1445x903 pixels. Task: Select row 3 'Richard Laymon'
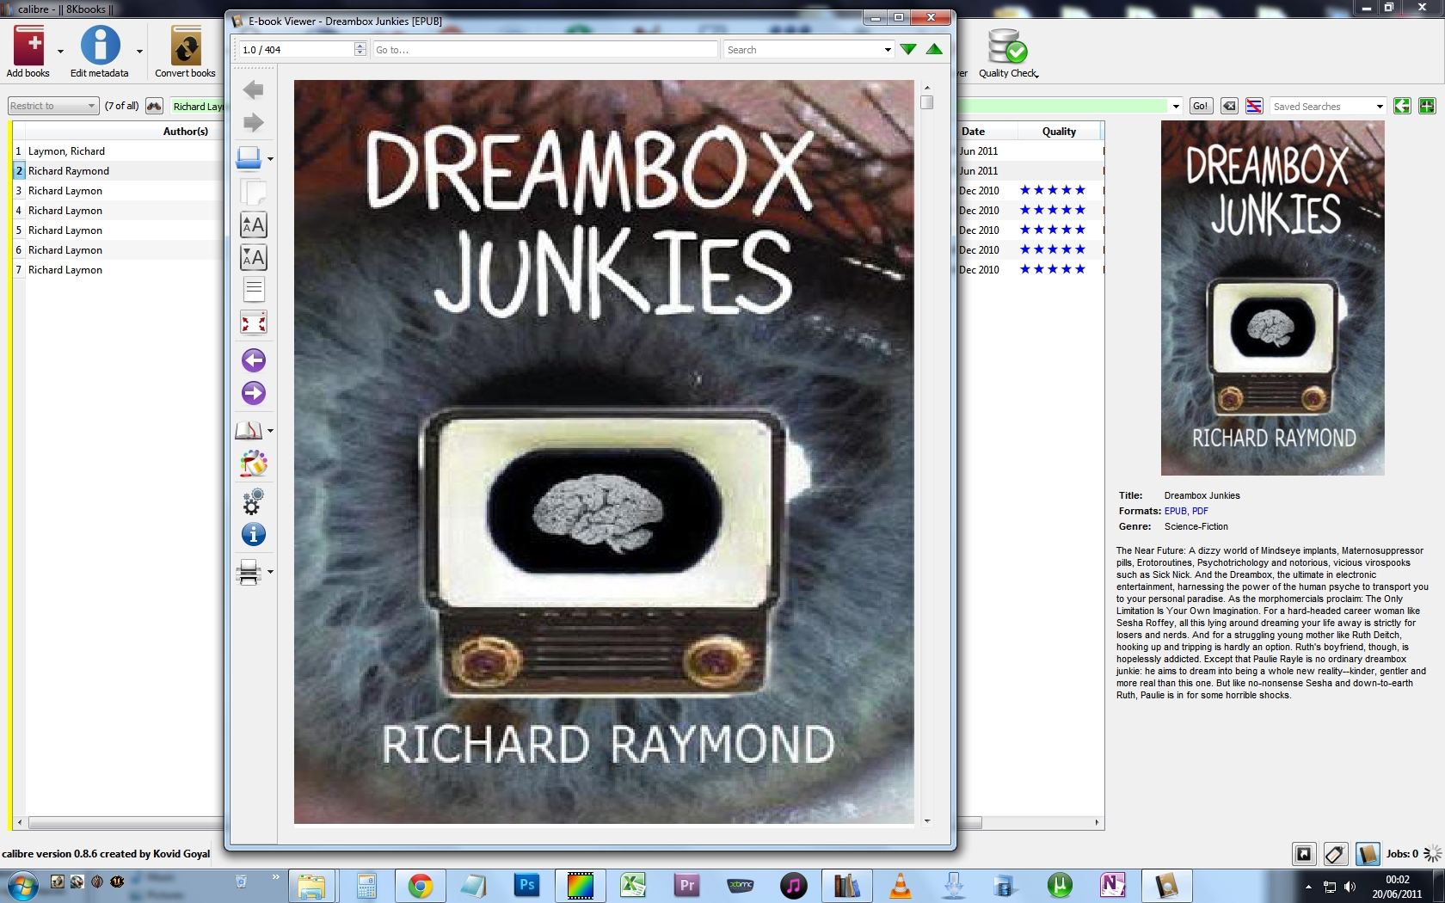65,190
